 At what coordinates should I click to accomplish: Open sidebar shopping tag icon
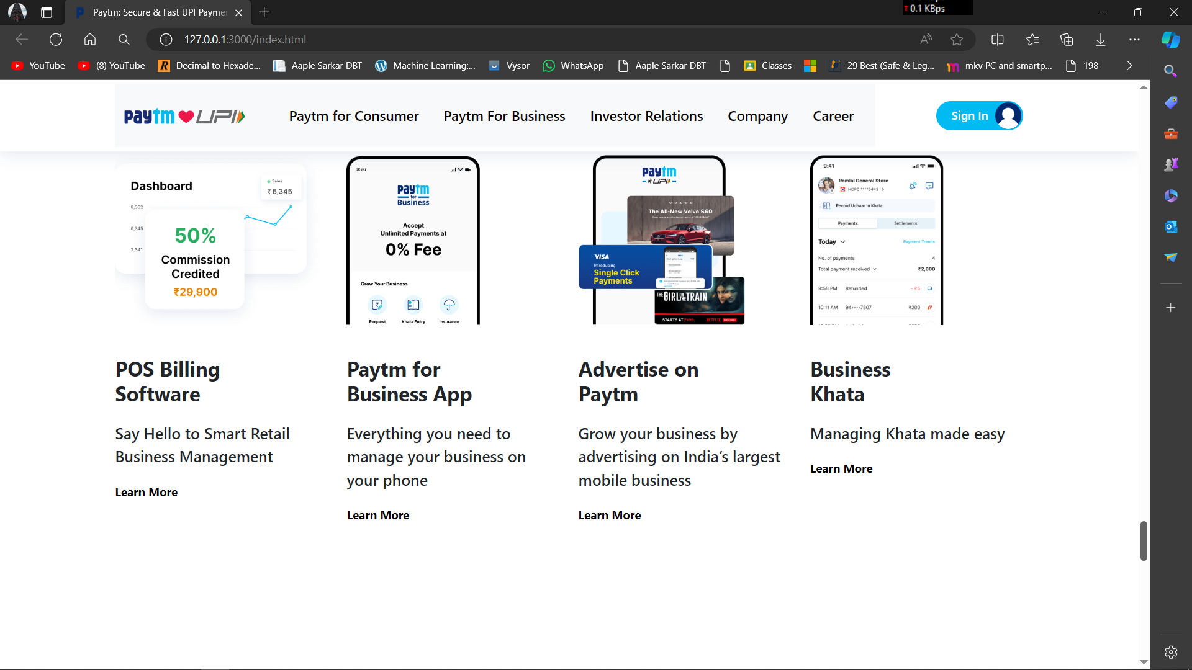click(1171, 102)
